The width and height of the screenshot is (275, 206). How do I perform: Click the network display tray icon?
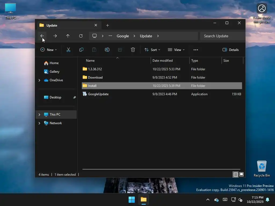[x=233, y=200]
